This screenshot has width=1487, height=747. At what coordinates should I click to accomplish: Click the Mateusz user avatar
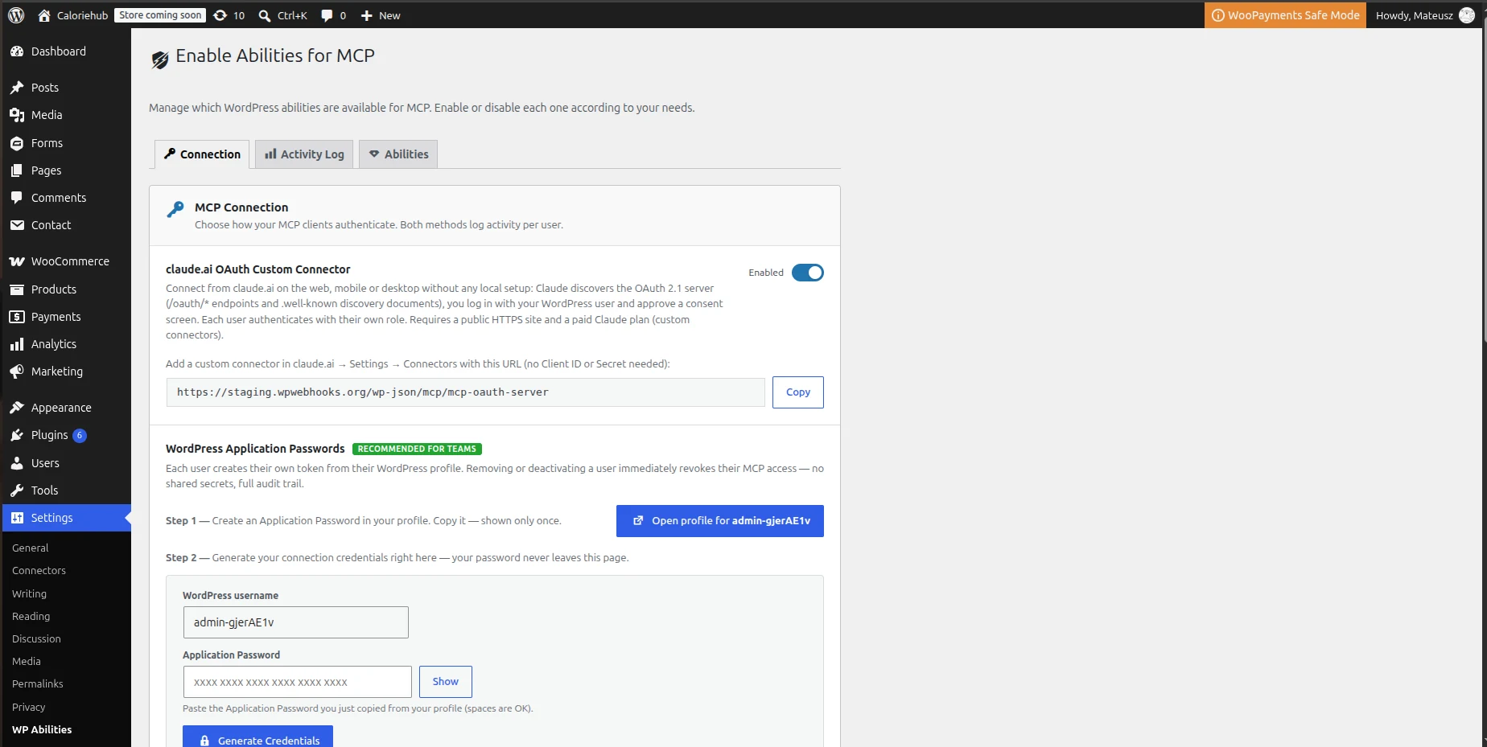click(1467, 15)
